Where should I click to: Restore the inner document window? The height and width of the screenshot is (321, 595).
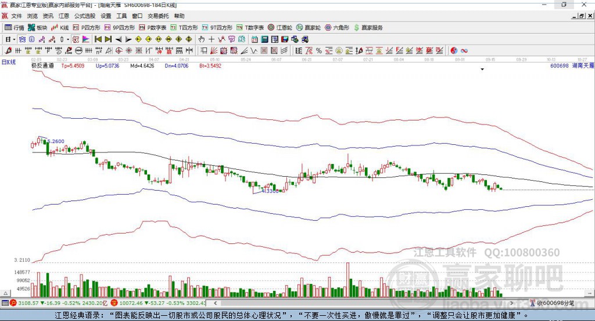(x=582, y=16)
